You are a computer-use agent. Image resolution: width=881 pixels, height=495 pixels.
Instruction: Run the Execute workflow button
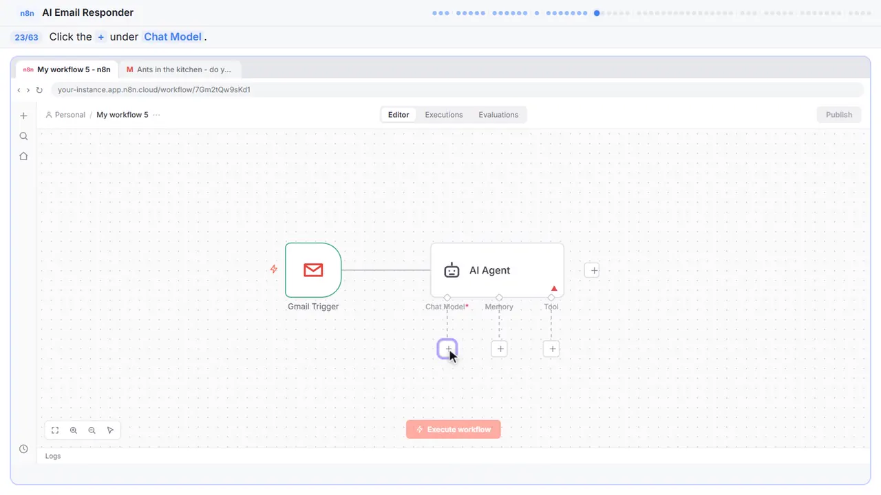(454, 430)
